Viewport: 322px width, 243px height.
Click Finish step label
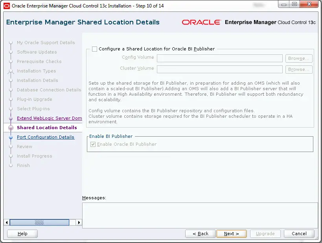click(x=23, y=165)
